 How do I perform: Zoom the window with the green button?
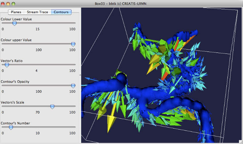pyautogui.click(x=14, y=3)
